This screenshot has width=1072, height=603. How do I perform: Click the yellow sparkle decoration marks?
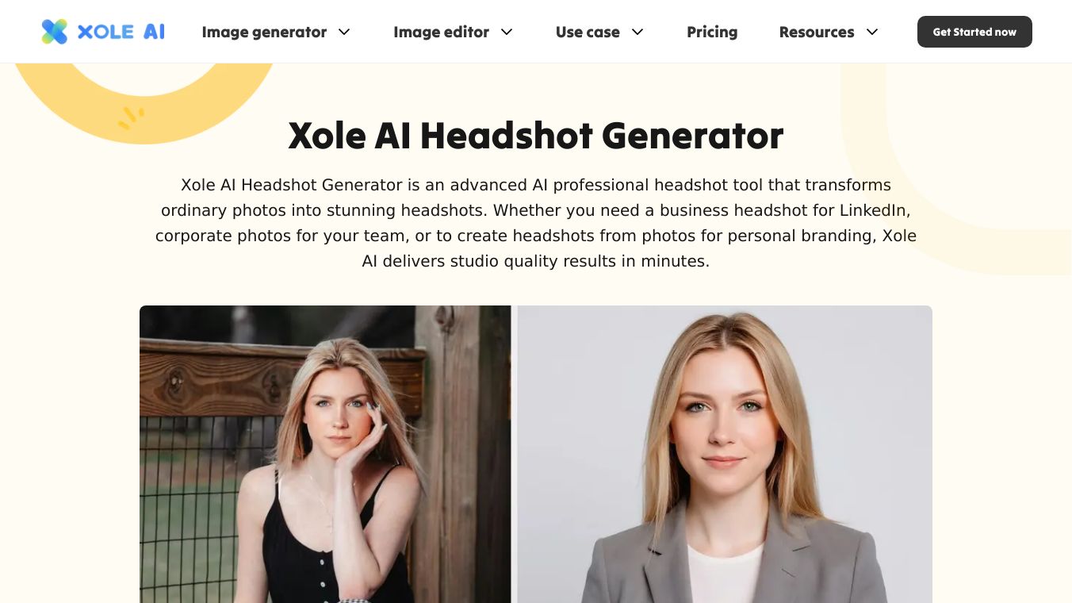coord(132,118)
